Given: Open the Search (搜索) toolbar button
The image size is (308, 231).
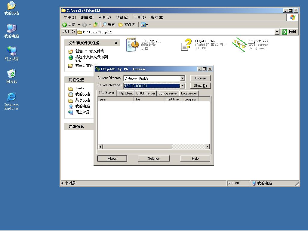Looking at the screenshot, I should point(108,25).
